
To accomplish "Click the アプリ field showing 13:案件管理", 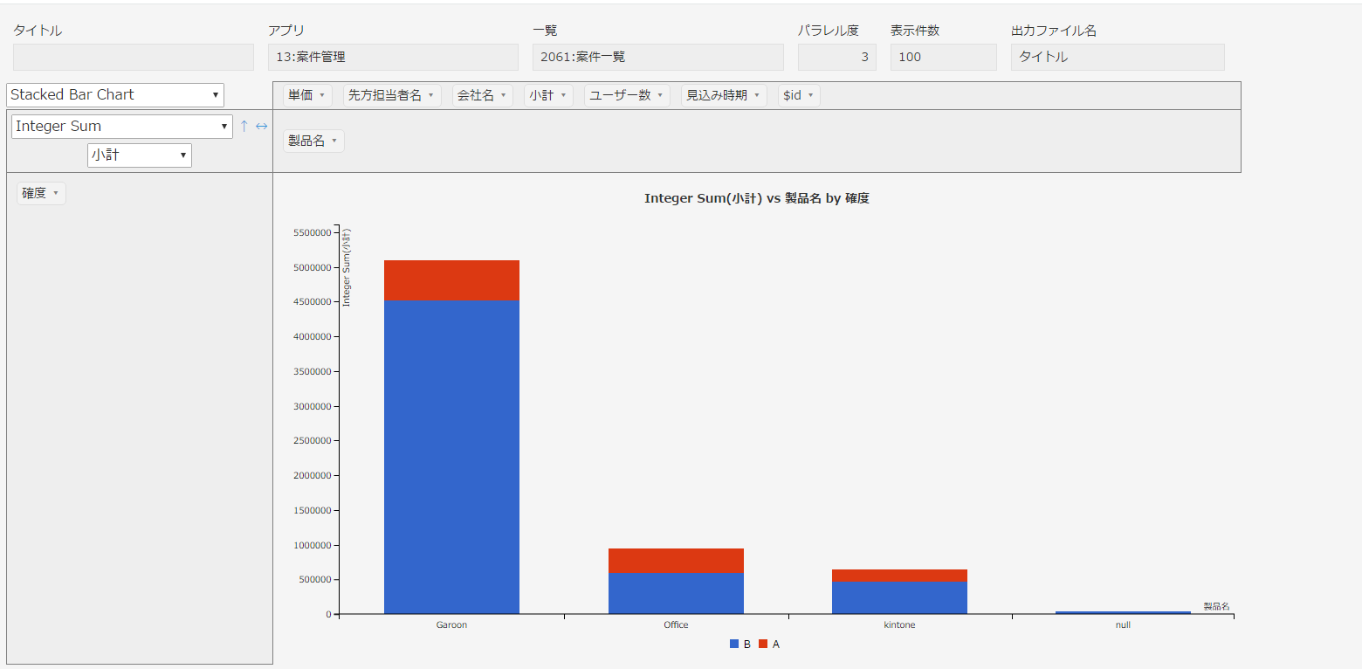I will (x=393, y=58).
